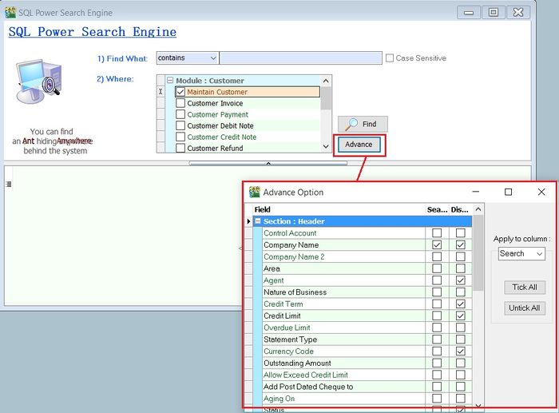Open the Advance options button

(x=359, y=145)
